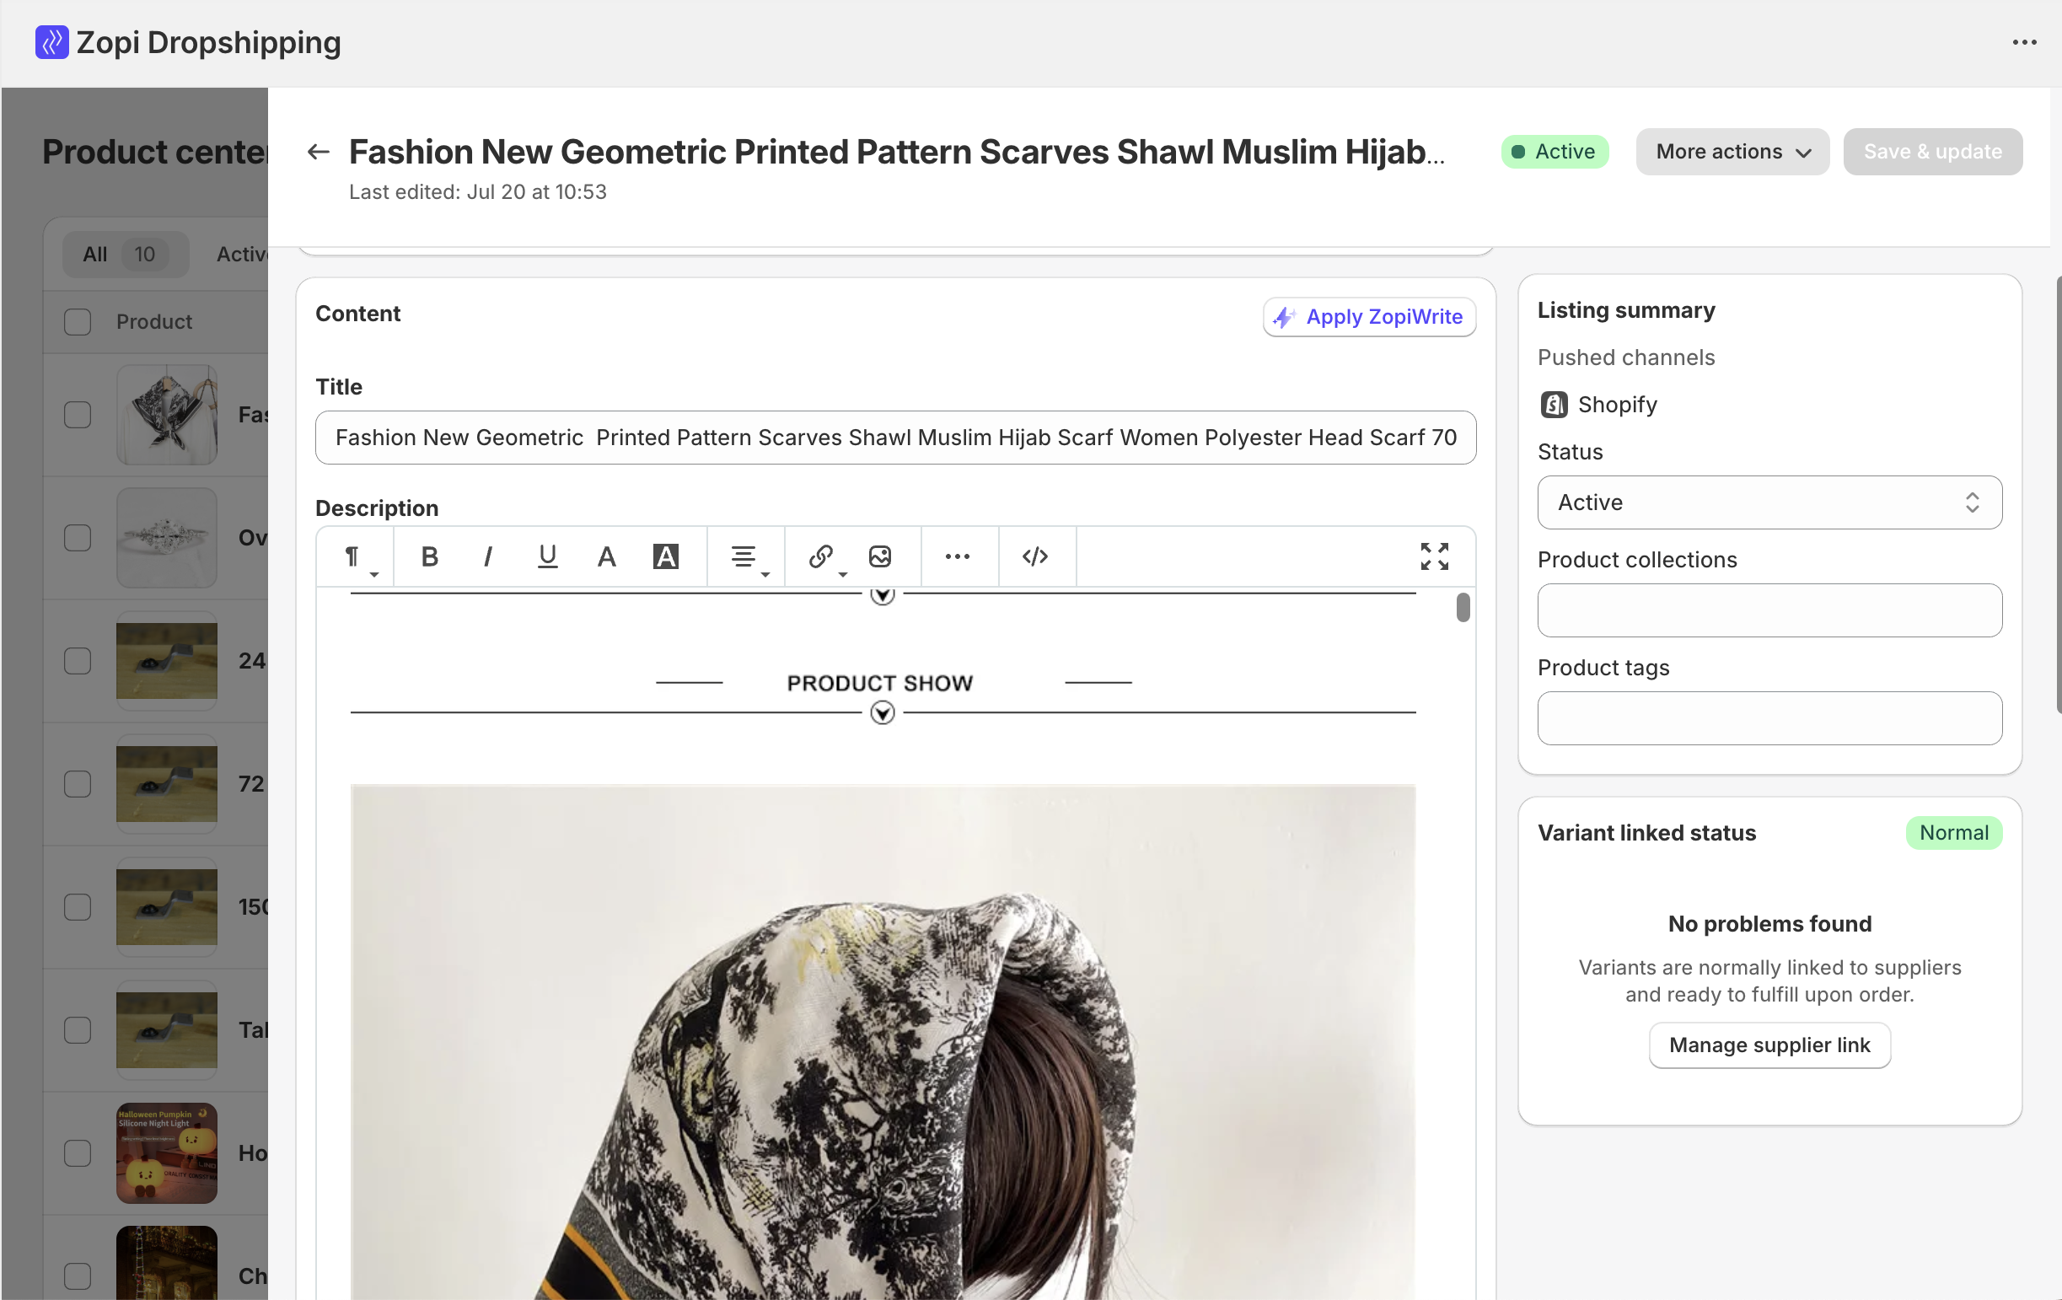Check the row starting with 150

point(77,907)
